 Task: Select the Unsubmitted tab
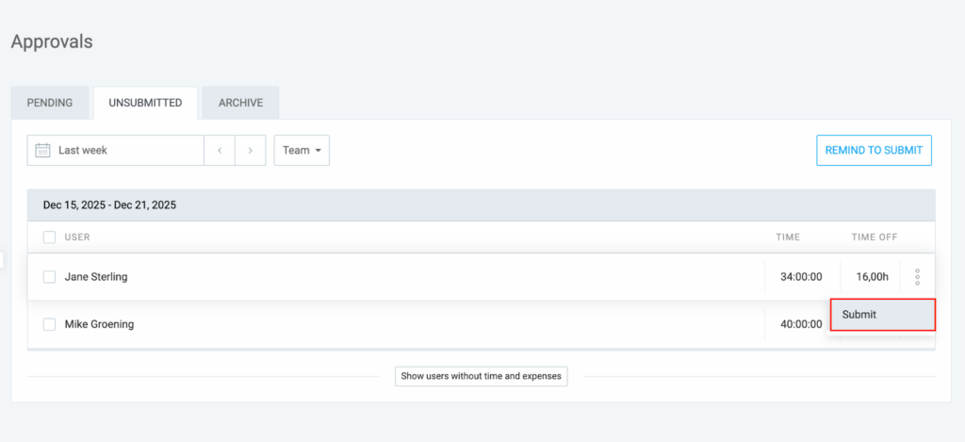[145, 103]
